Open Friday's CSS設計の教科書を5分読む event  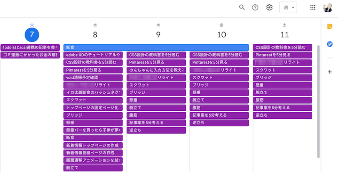[x=219, y=55]
